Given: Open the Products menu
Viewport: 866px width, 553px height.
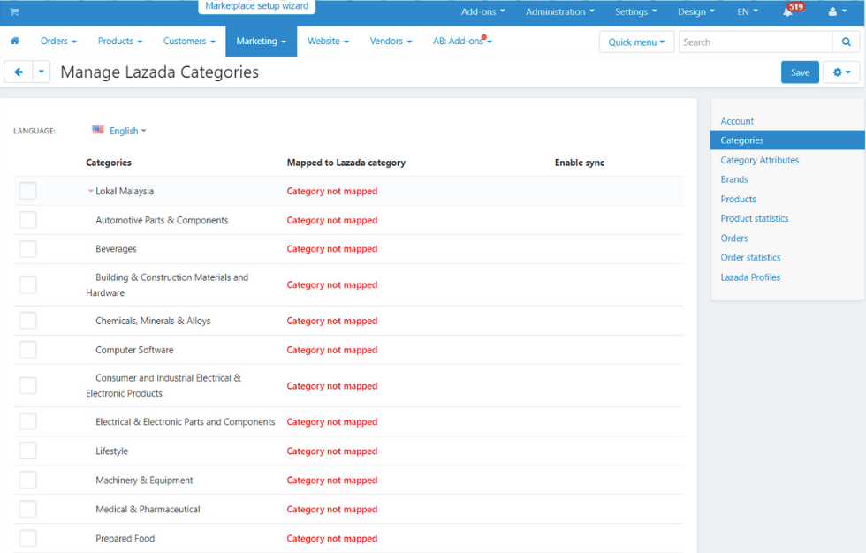Looking at the screenshot, I should [120, 41].
